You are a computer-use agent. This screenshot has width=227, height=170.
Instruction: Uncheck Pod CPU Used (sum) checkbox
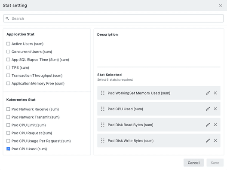[8, 149]
